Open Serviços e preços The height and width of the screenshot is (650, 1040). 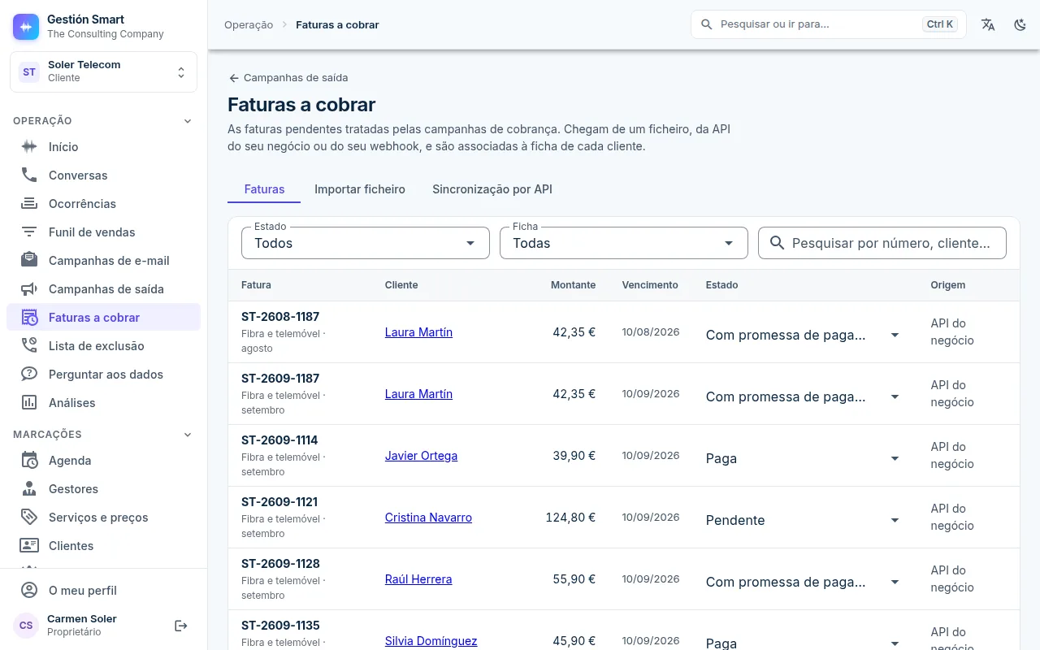[103, 518]
